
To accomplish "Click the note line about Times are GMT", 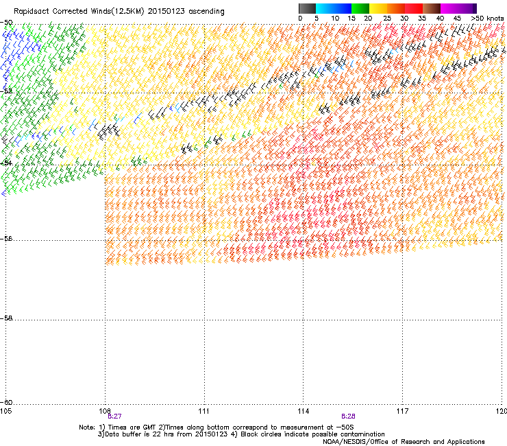I will coord(217,427).
